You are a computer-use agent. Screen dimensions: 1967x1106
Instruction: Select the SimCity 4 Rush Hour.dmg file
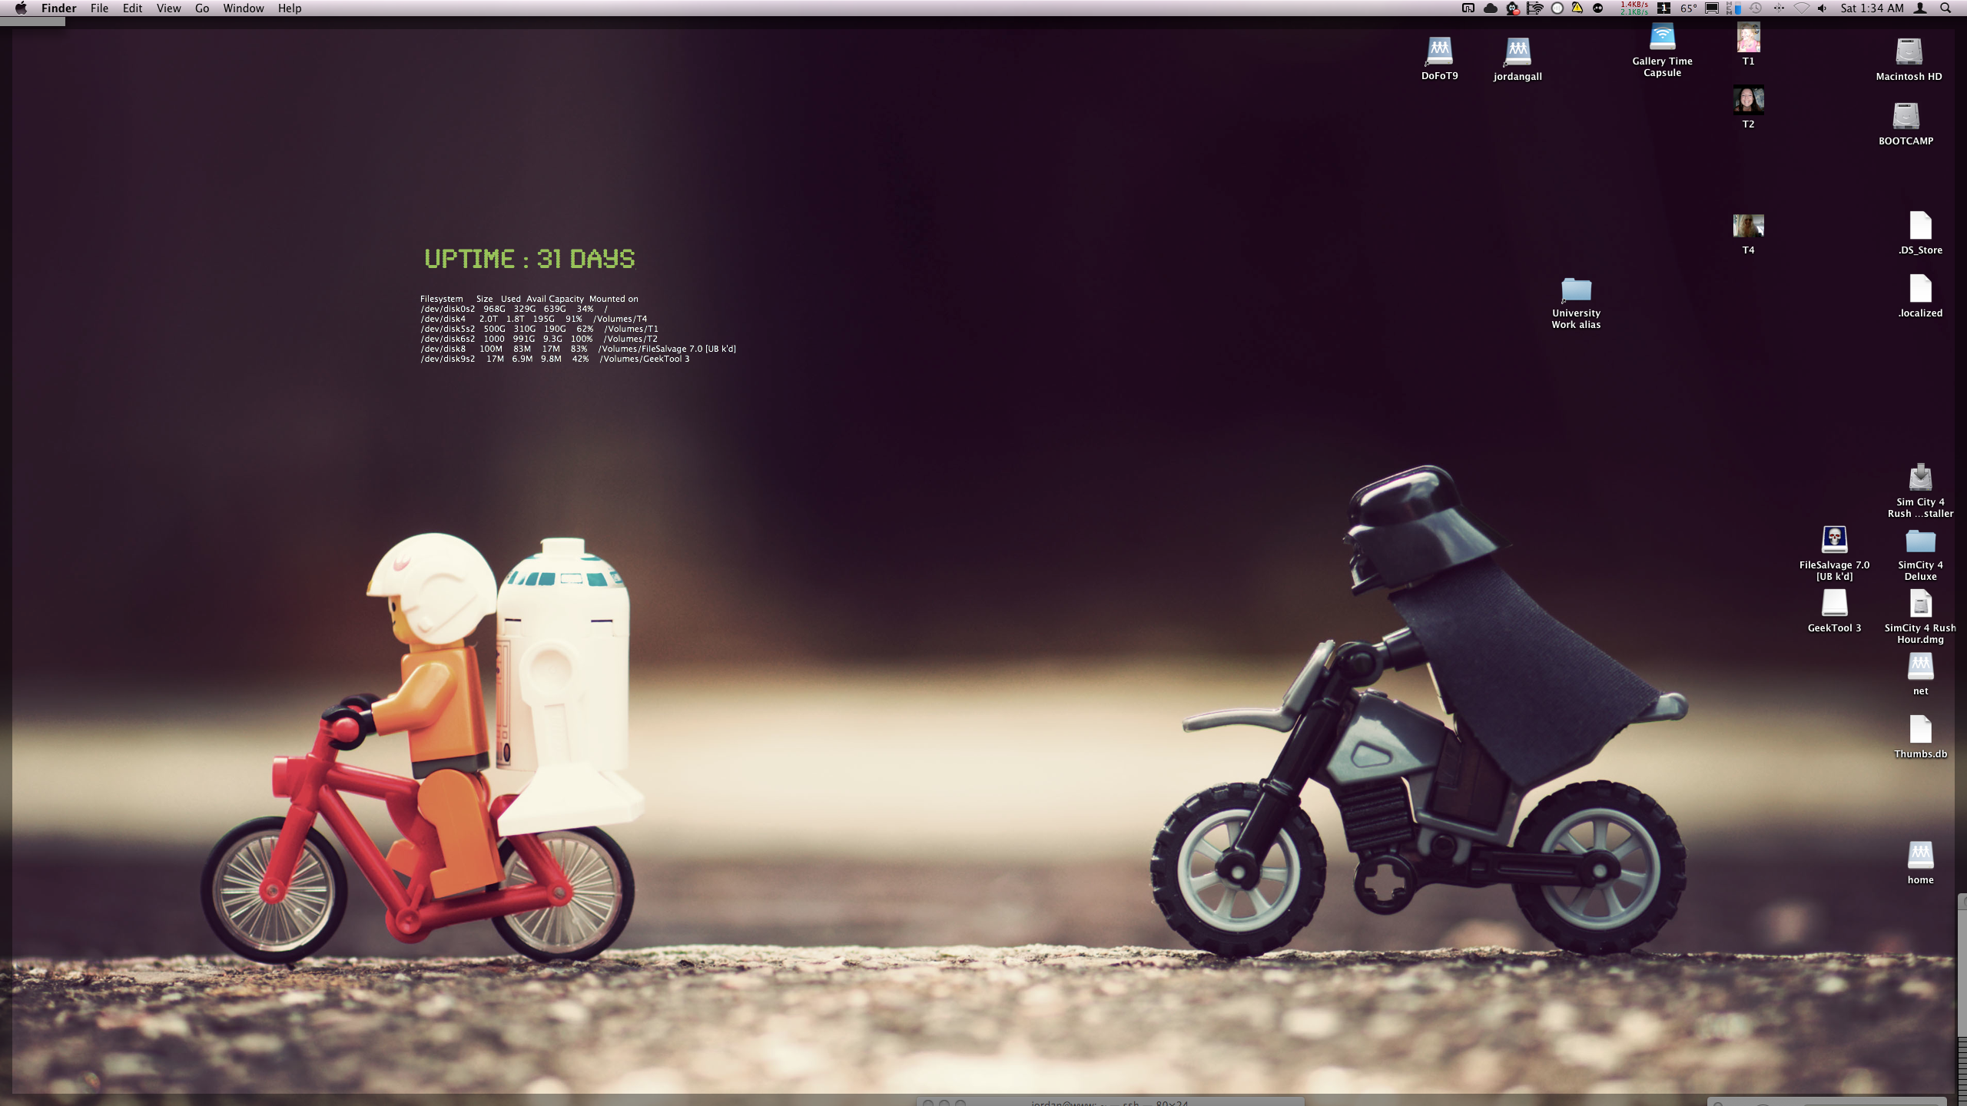point(1920,604)
